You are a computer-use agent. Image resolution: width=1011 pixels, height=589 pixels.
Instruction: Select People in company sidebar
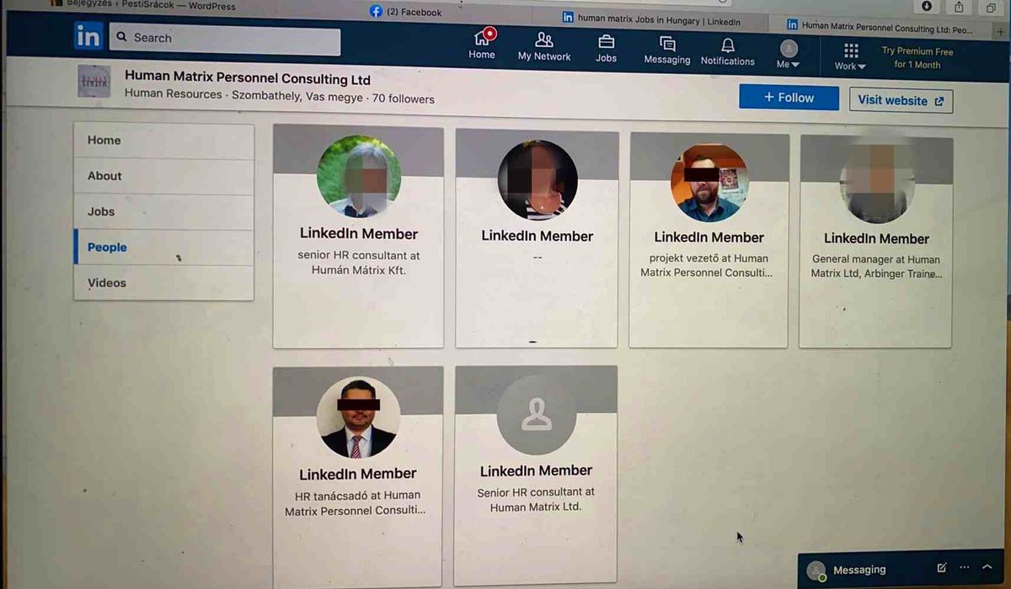tap(163, 247)
